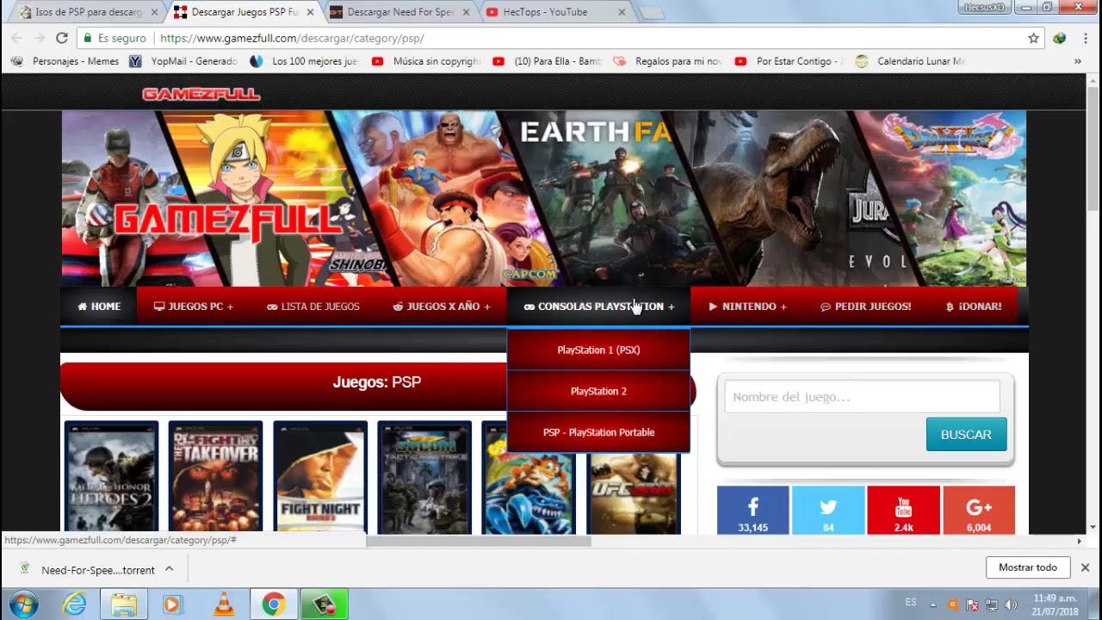Open the YopMail bookmark

pyautogui.click(x=183, y=61)
